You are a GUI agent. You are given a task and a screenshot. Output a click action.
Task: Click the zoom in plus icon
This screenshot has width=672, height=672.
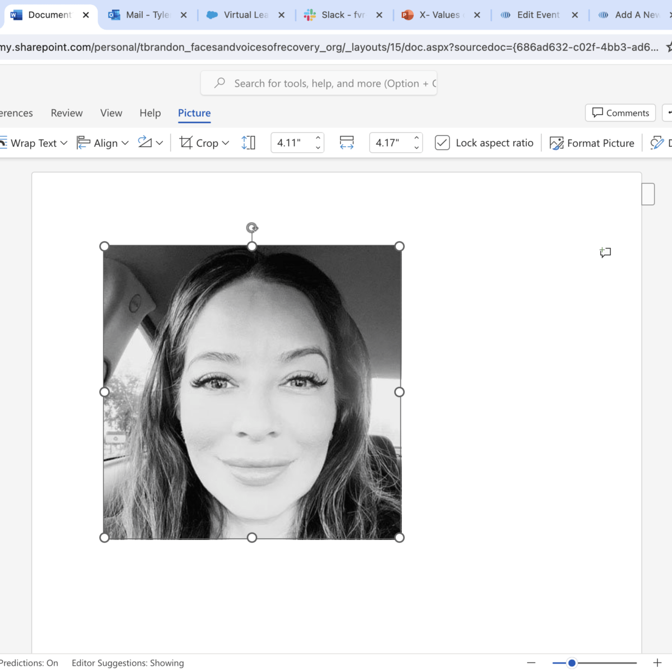[x=657, y=662]
